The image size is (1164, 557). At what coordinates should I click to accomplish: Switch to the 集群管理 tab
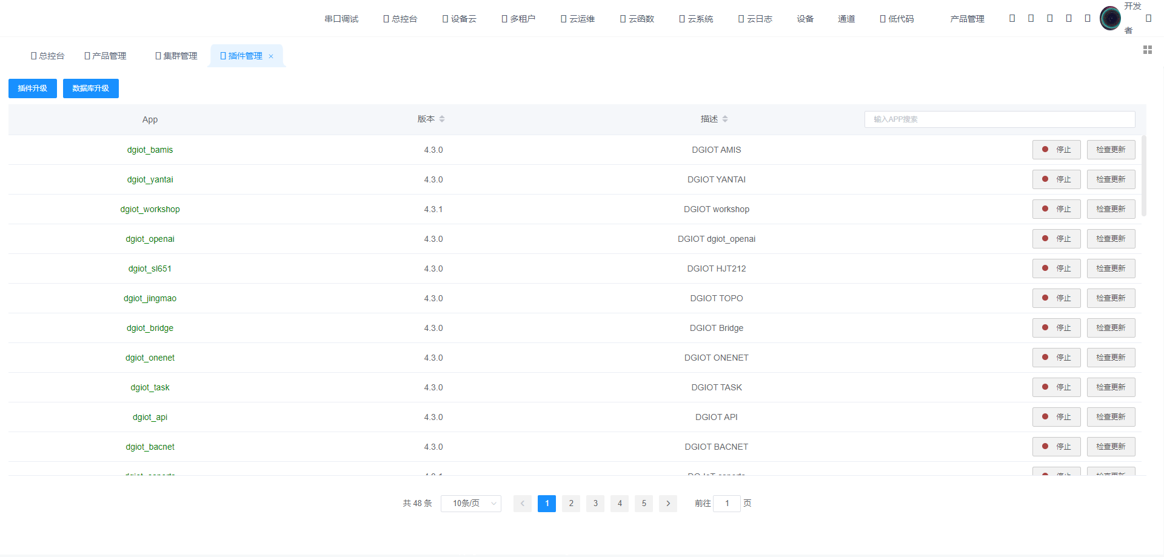point(176,56)
